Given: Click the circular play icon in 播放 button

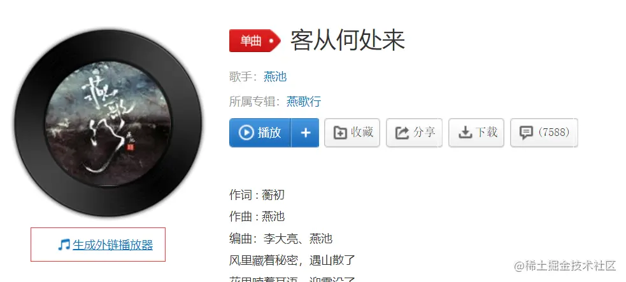Looking at the screenshot, I should tap(246, 132).
